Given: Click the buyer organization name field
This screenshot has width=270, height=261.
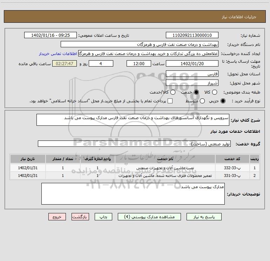Looking at the screenshot, I should [140, 44].
